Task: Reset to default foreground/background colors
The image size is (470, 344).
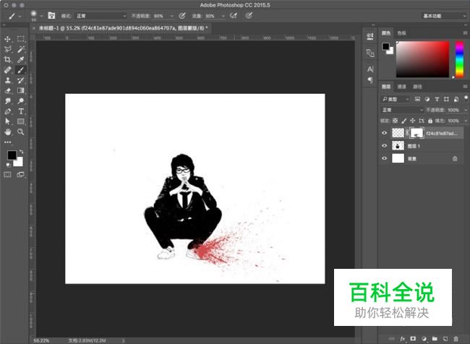Action: click(8, 165)
